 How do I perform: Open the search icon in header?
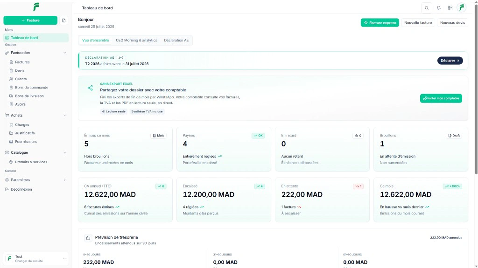[427, 8]
